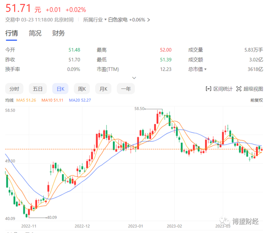Select the 分时 chart period

(14, 89)
